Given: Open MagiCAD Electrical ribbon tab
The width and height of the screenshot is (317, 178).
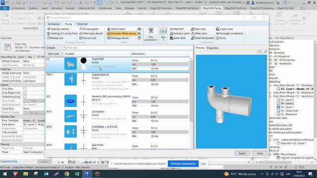Looking at the screenshot, I should pyautogui.click(x=236, y=8).
